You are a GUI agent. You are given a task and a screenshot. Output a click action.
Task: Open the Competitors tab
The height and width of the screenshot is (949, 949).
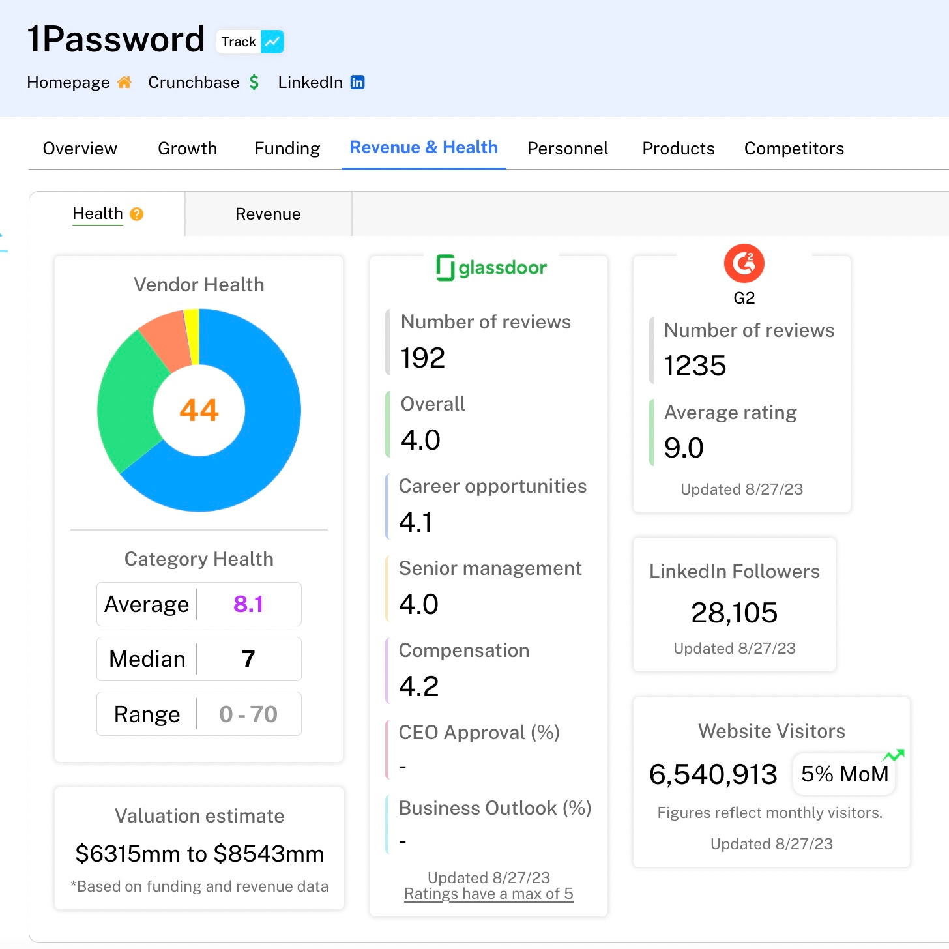(794, 149)
